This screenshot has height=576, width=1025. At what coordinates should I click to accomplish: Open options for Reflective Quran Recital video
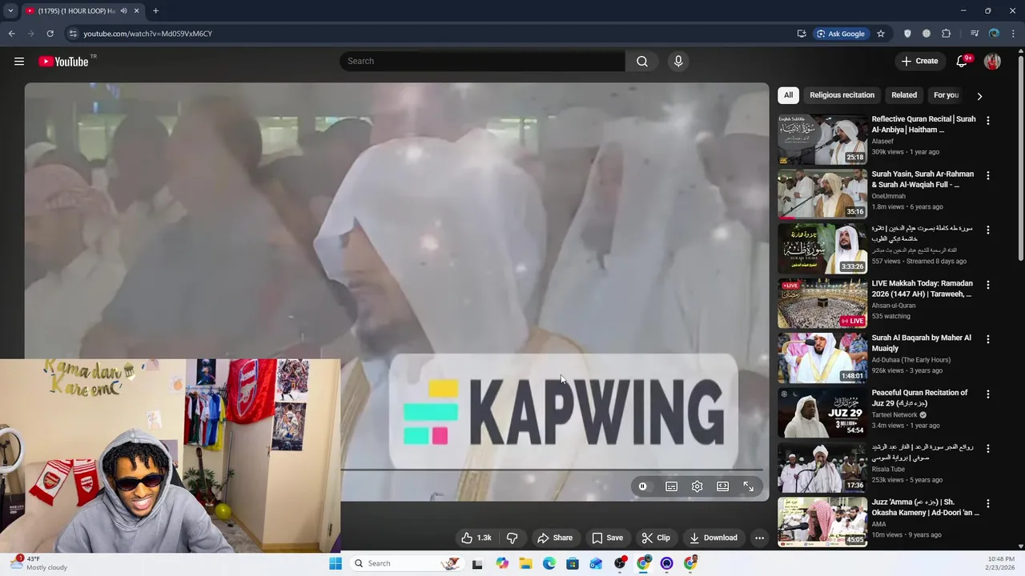click(988, 120)
